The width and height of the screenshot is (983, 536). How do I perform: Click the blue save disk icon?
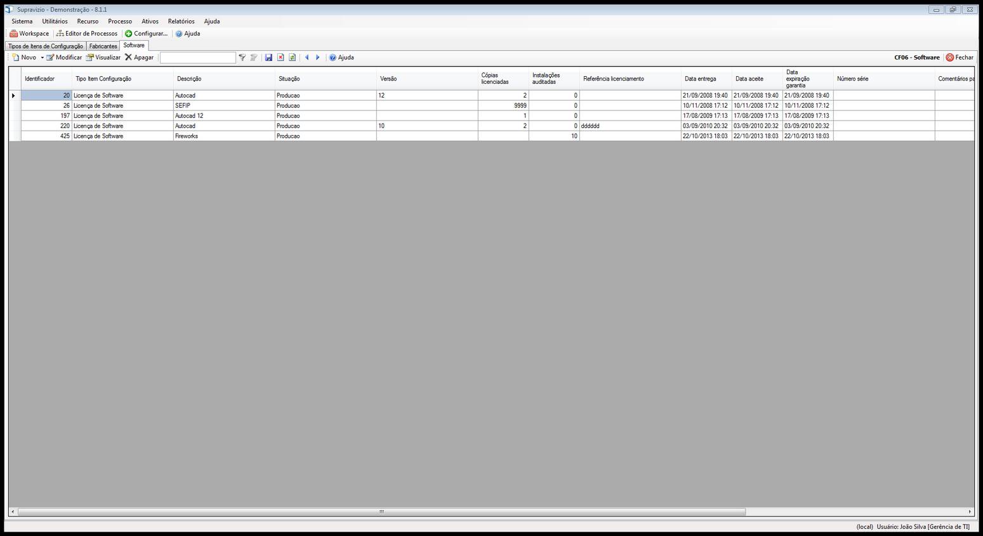268,57
